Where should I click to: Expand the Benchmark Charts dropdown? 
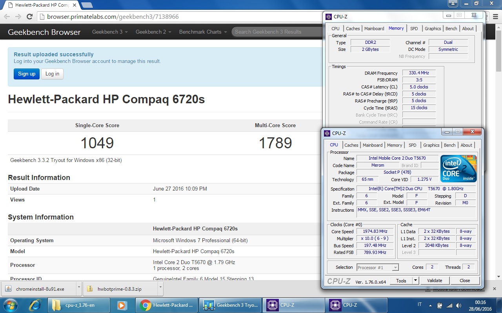203,32
